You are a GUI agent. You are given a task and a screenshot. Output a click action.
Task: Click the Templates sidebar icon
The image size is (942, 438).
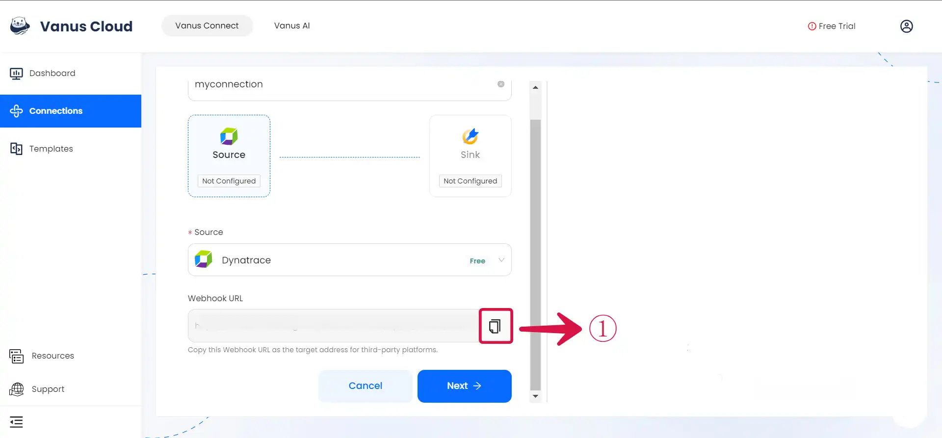[x=16, y=149]
